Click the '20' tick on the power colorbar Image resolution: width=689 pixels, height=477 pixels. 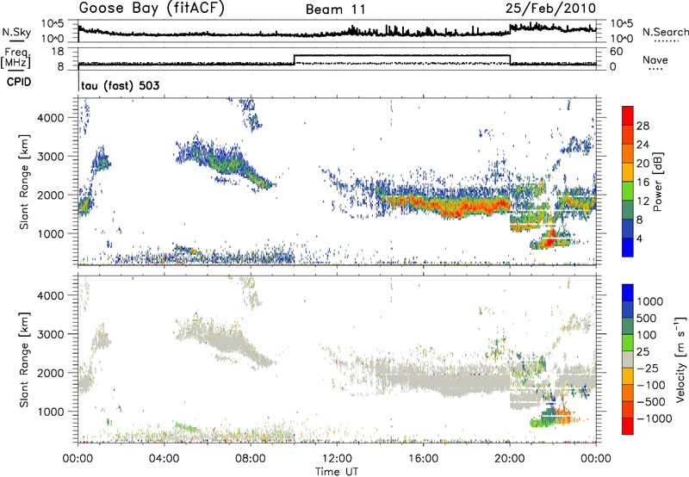[x=642, y=164]
